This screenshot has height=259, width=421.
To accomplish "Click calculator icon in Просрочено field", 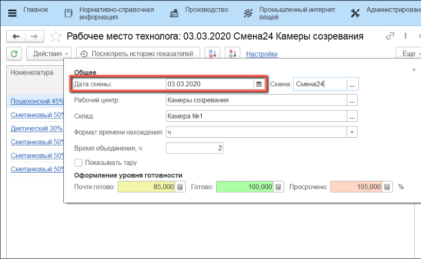I will [387, 188].
